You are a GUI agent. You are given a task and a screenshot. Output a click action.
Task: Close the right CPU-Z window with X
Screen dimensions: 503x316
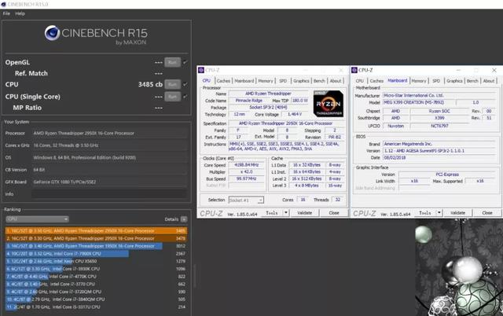click(494, 70)
